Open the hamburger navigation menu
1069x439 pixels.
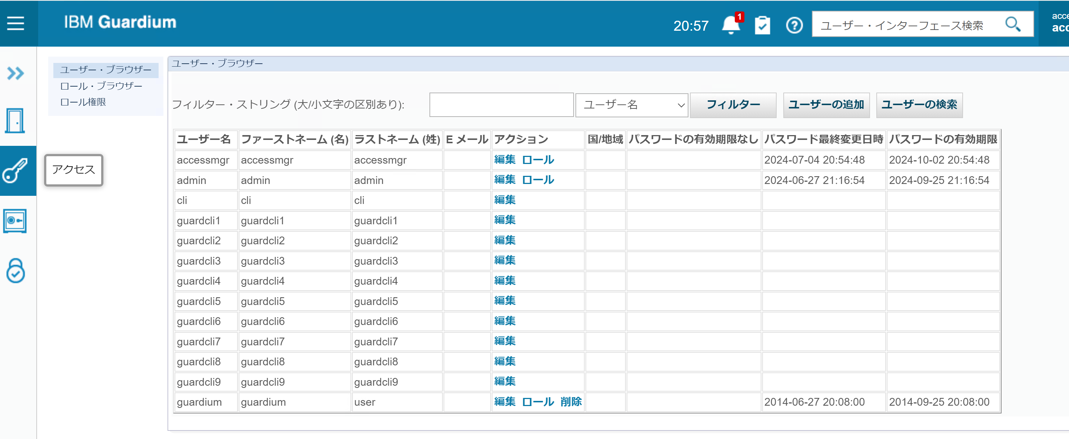16,23
